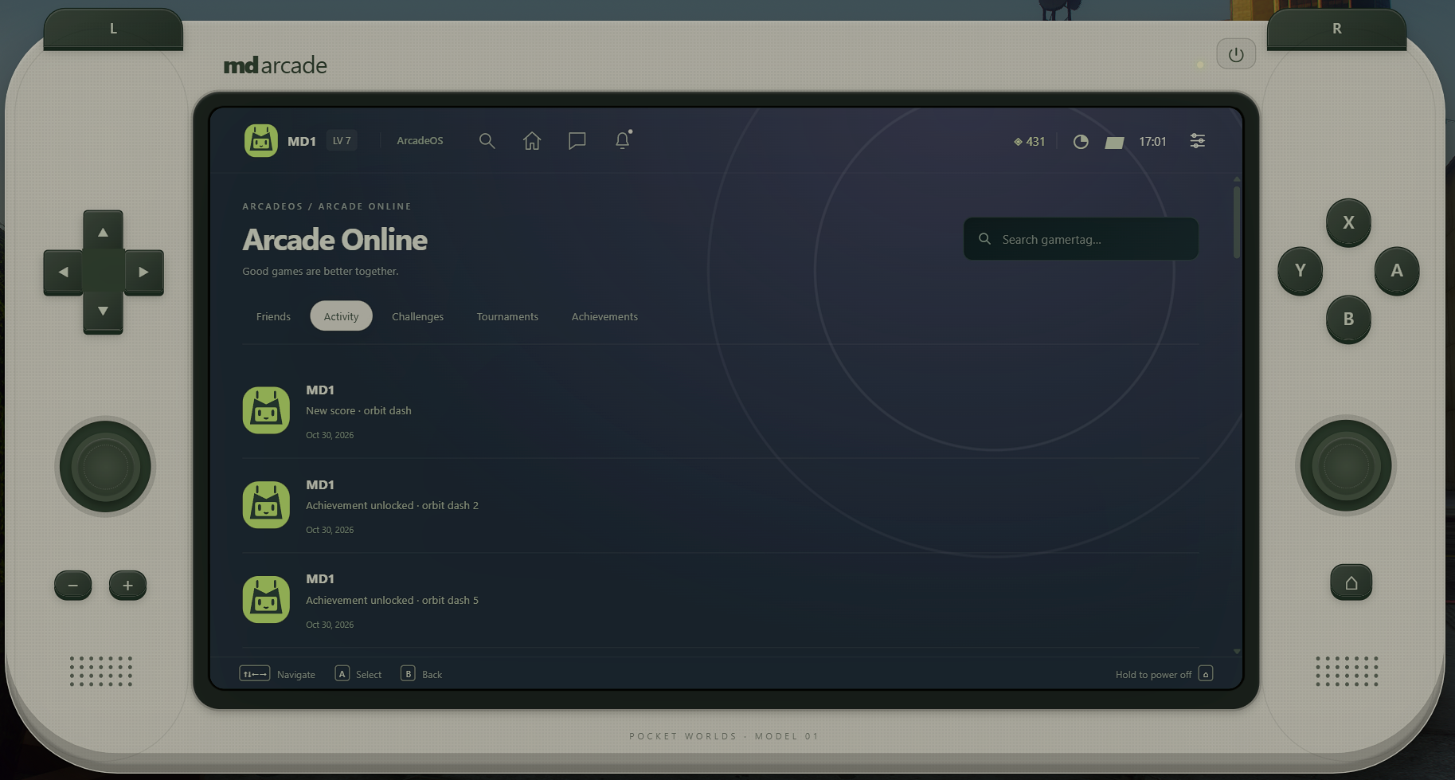
Task: Open the notifications bell
Action: [623, 140]
